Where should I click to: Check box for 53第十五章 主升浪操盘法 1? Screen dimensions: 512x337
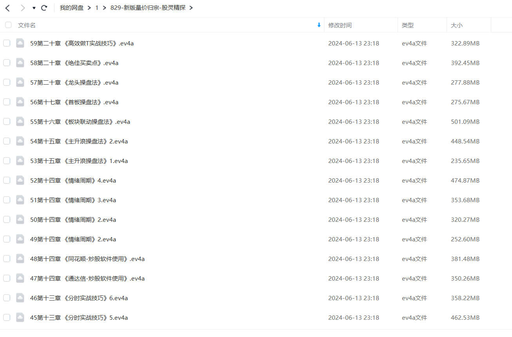[7, 161]
